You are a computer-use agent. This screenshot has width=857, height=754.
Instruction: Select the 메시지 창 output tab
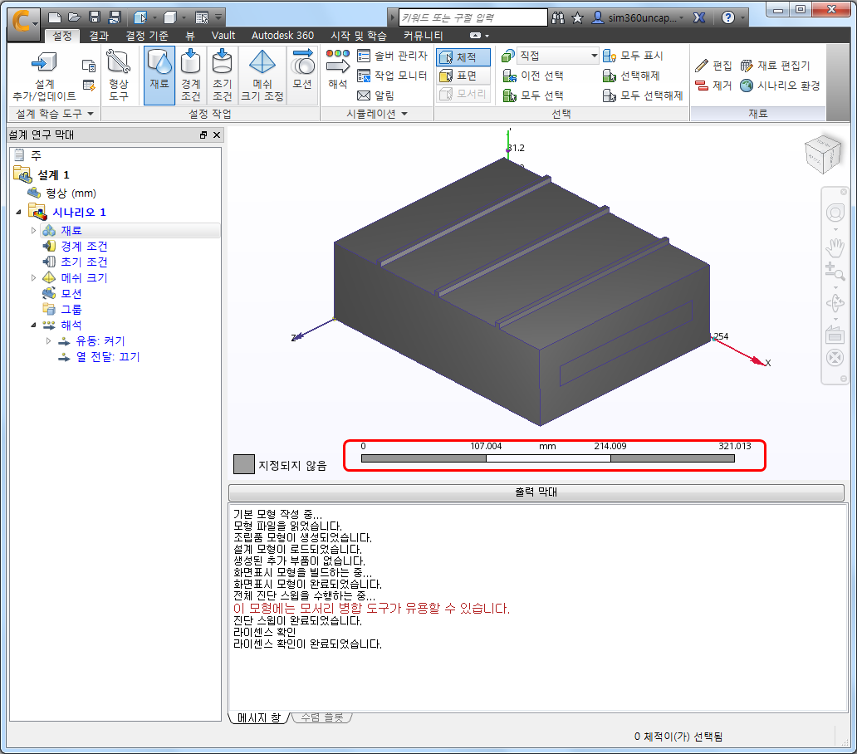[x=259, y=717]
